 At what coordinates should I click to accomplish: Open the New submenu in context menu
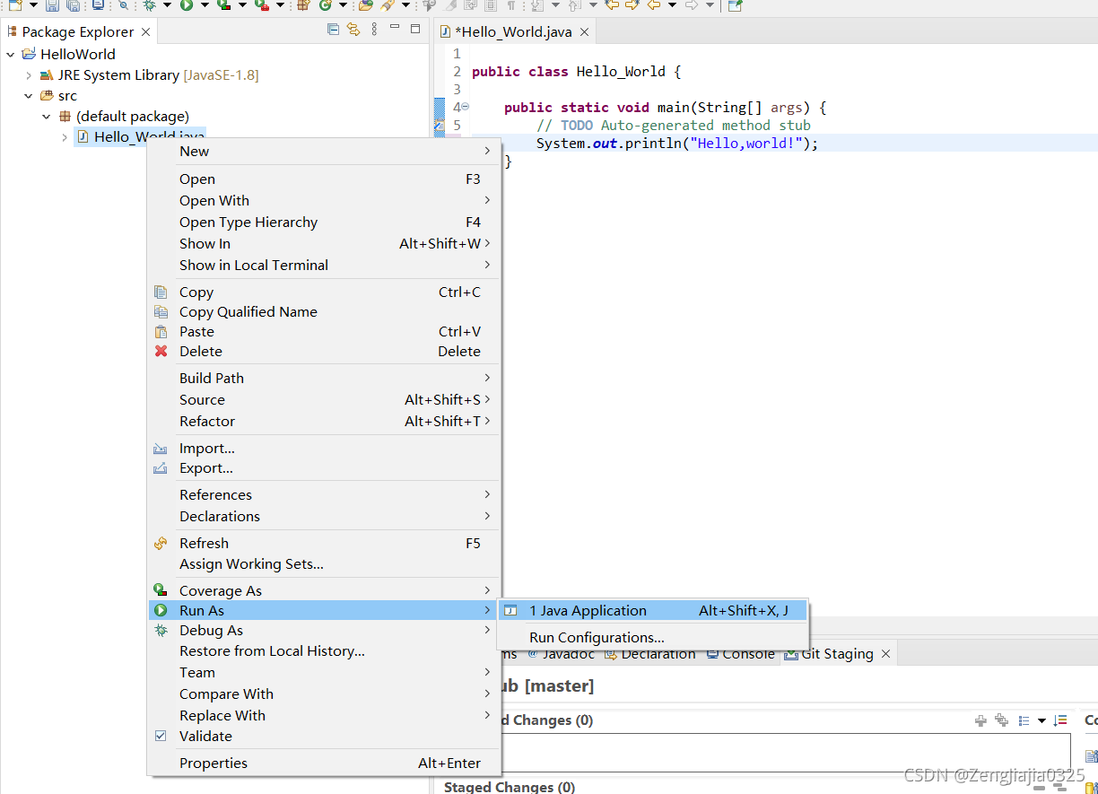click(x=324, y=152)
